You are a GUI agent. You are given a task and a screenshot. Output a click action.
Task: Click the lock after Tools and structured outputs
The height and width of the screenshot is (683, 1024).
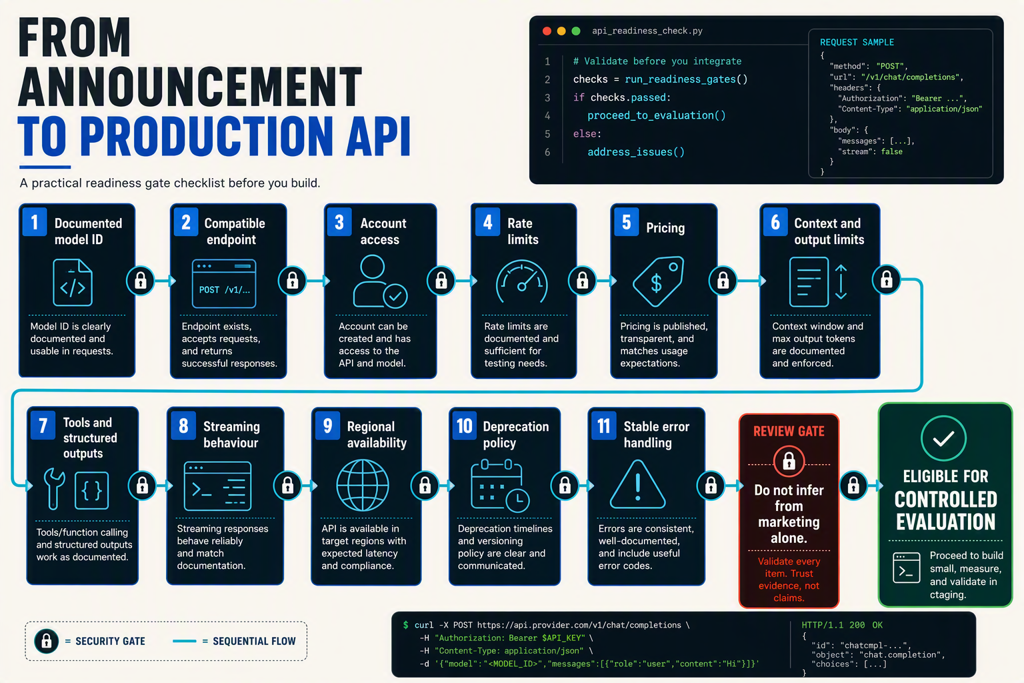[142, 486]
